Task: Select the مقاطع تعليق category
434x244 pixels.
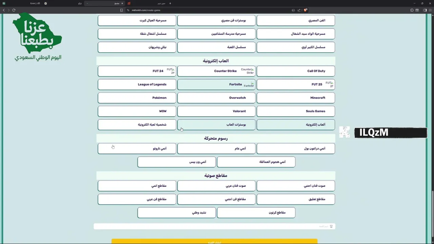Action: point(296,199)
